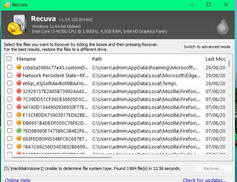The height and width of the screenshot is (182, 237).
Task: Sort by the Path column header
Action: (147, 59)
